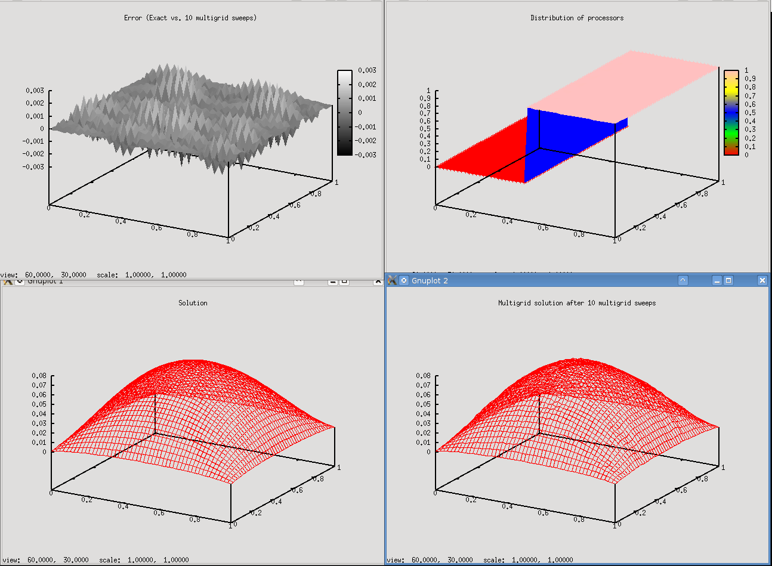772x566 pixels.
Task: Click the Multigrid solution plot title
Action: [577, 303]
